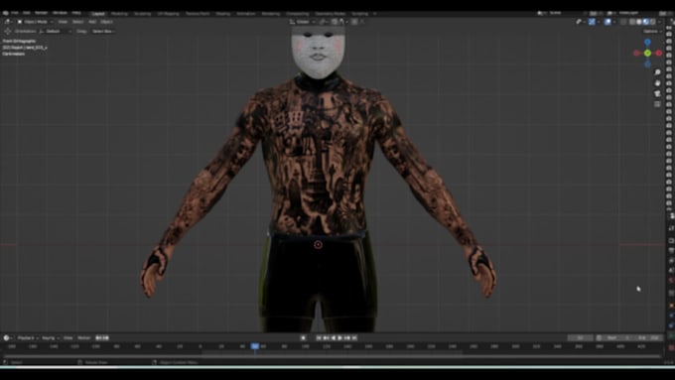The height and width of the screenshot is (380, 675).
Task: Add a workspace with the plus tab
Action: [x=375, y=14]
